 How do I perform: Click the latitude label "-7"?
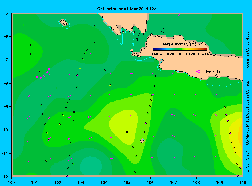pos(6,60)
